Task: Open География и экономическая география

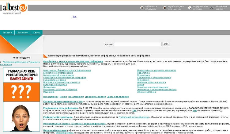Action: [65, 78]
